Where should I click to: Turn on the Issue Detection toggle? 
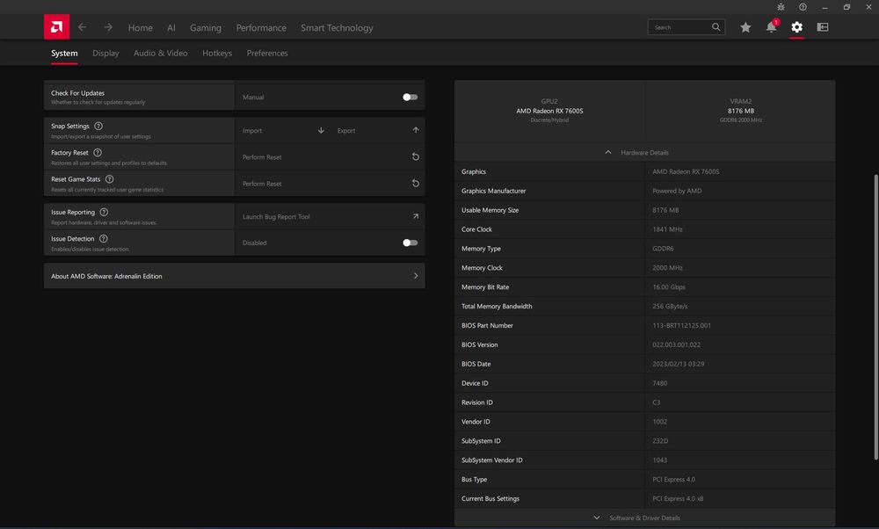pyautogui.click(x=410, y=243)
